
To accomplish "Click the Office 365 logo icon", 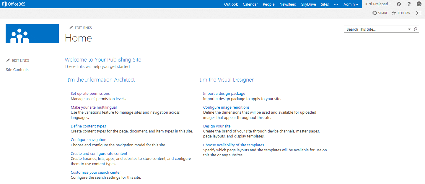I will click(4, 4).
